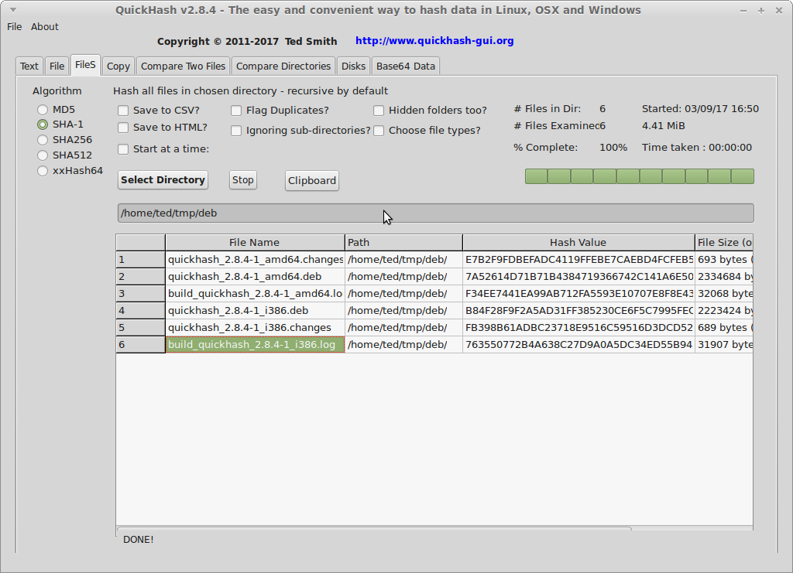
Task: Open the About menu
Action: tap(44, 26)
